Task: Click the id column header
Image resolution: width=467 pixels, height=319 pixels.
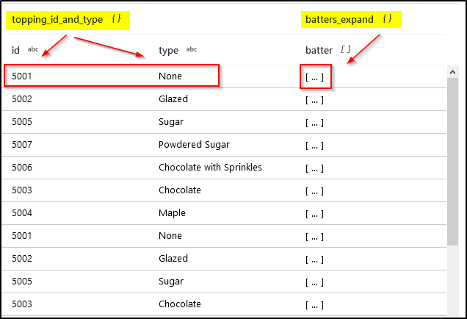Action: pos(15,50)
